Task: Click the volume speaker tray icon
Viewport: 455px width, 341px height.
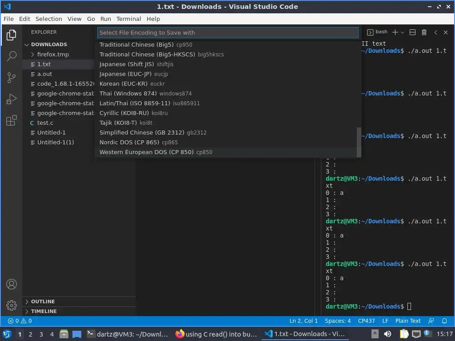Action: click(387, 334)
